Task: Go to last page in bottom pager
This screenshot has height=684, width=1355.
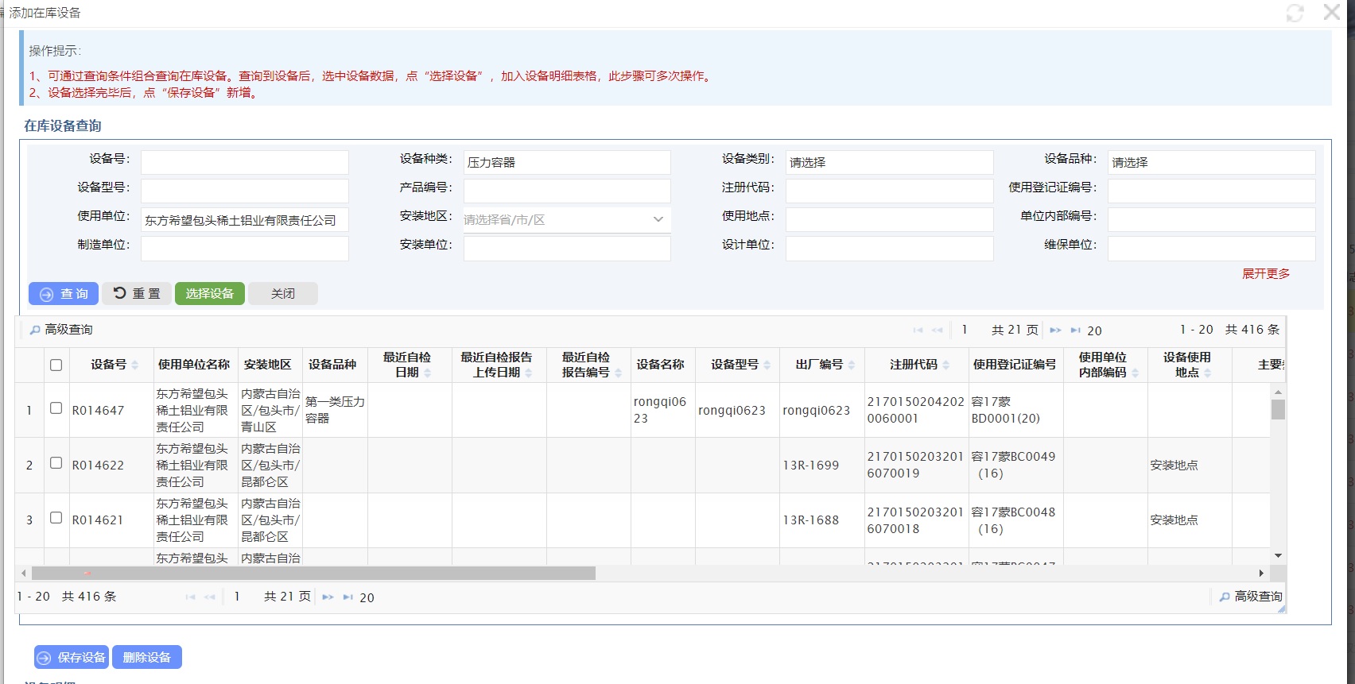Action: pos(347,597)
